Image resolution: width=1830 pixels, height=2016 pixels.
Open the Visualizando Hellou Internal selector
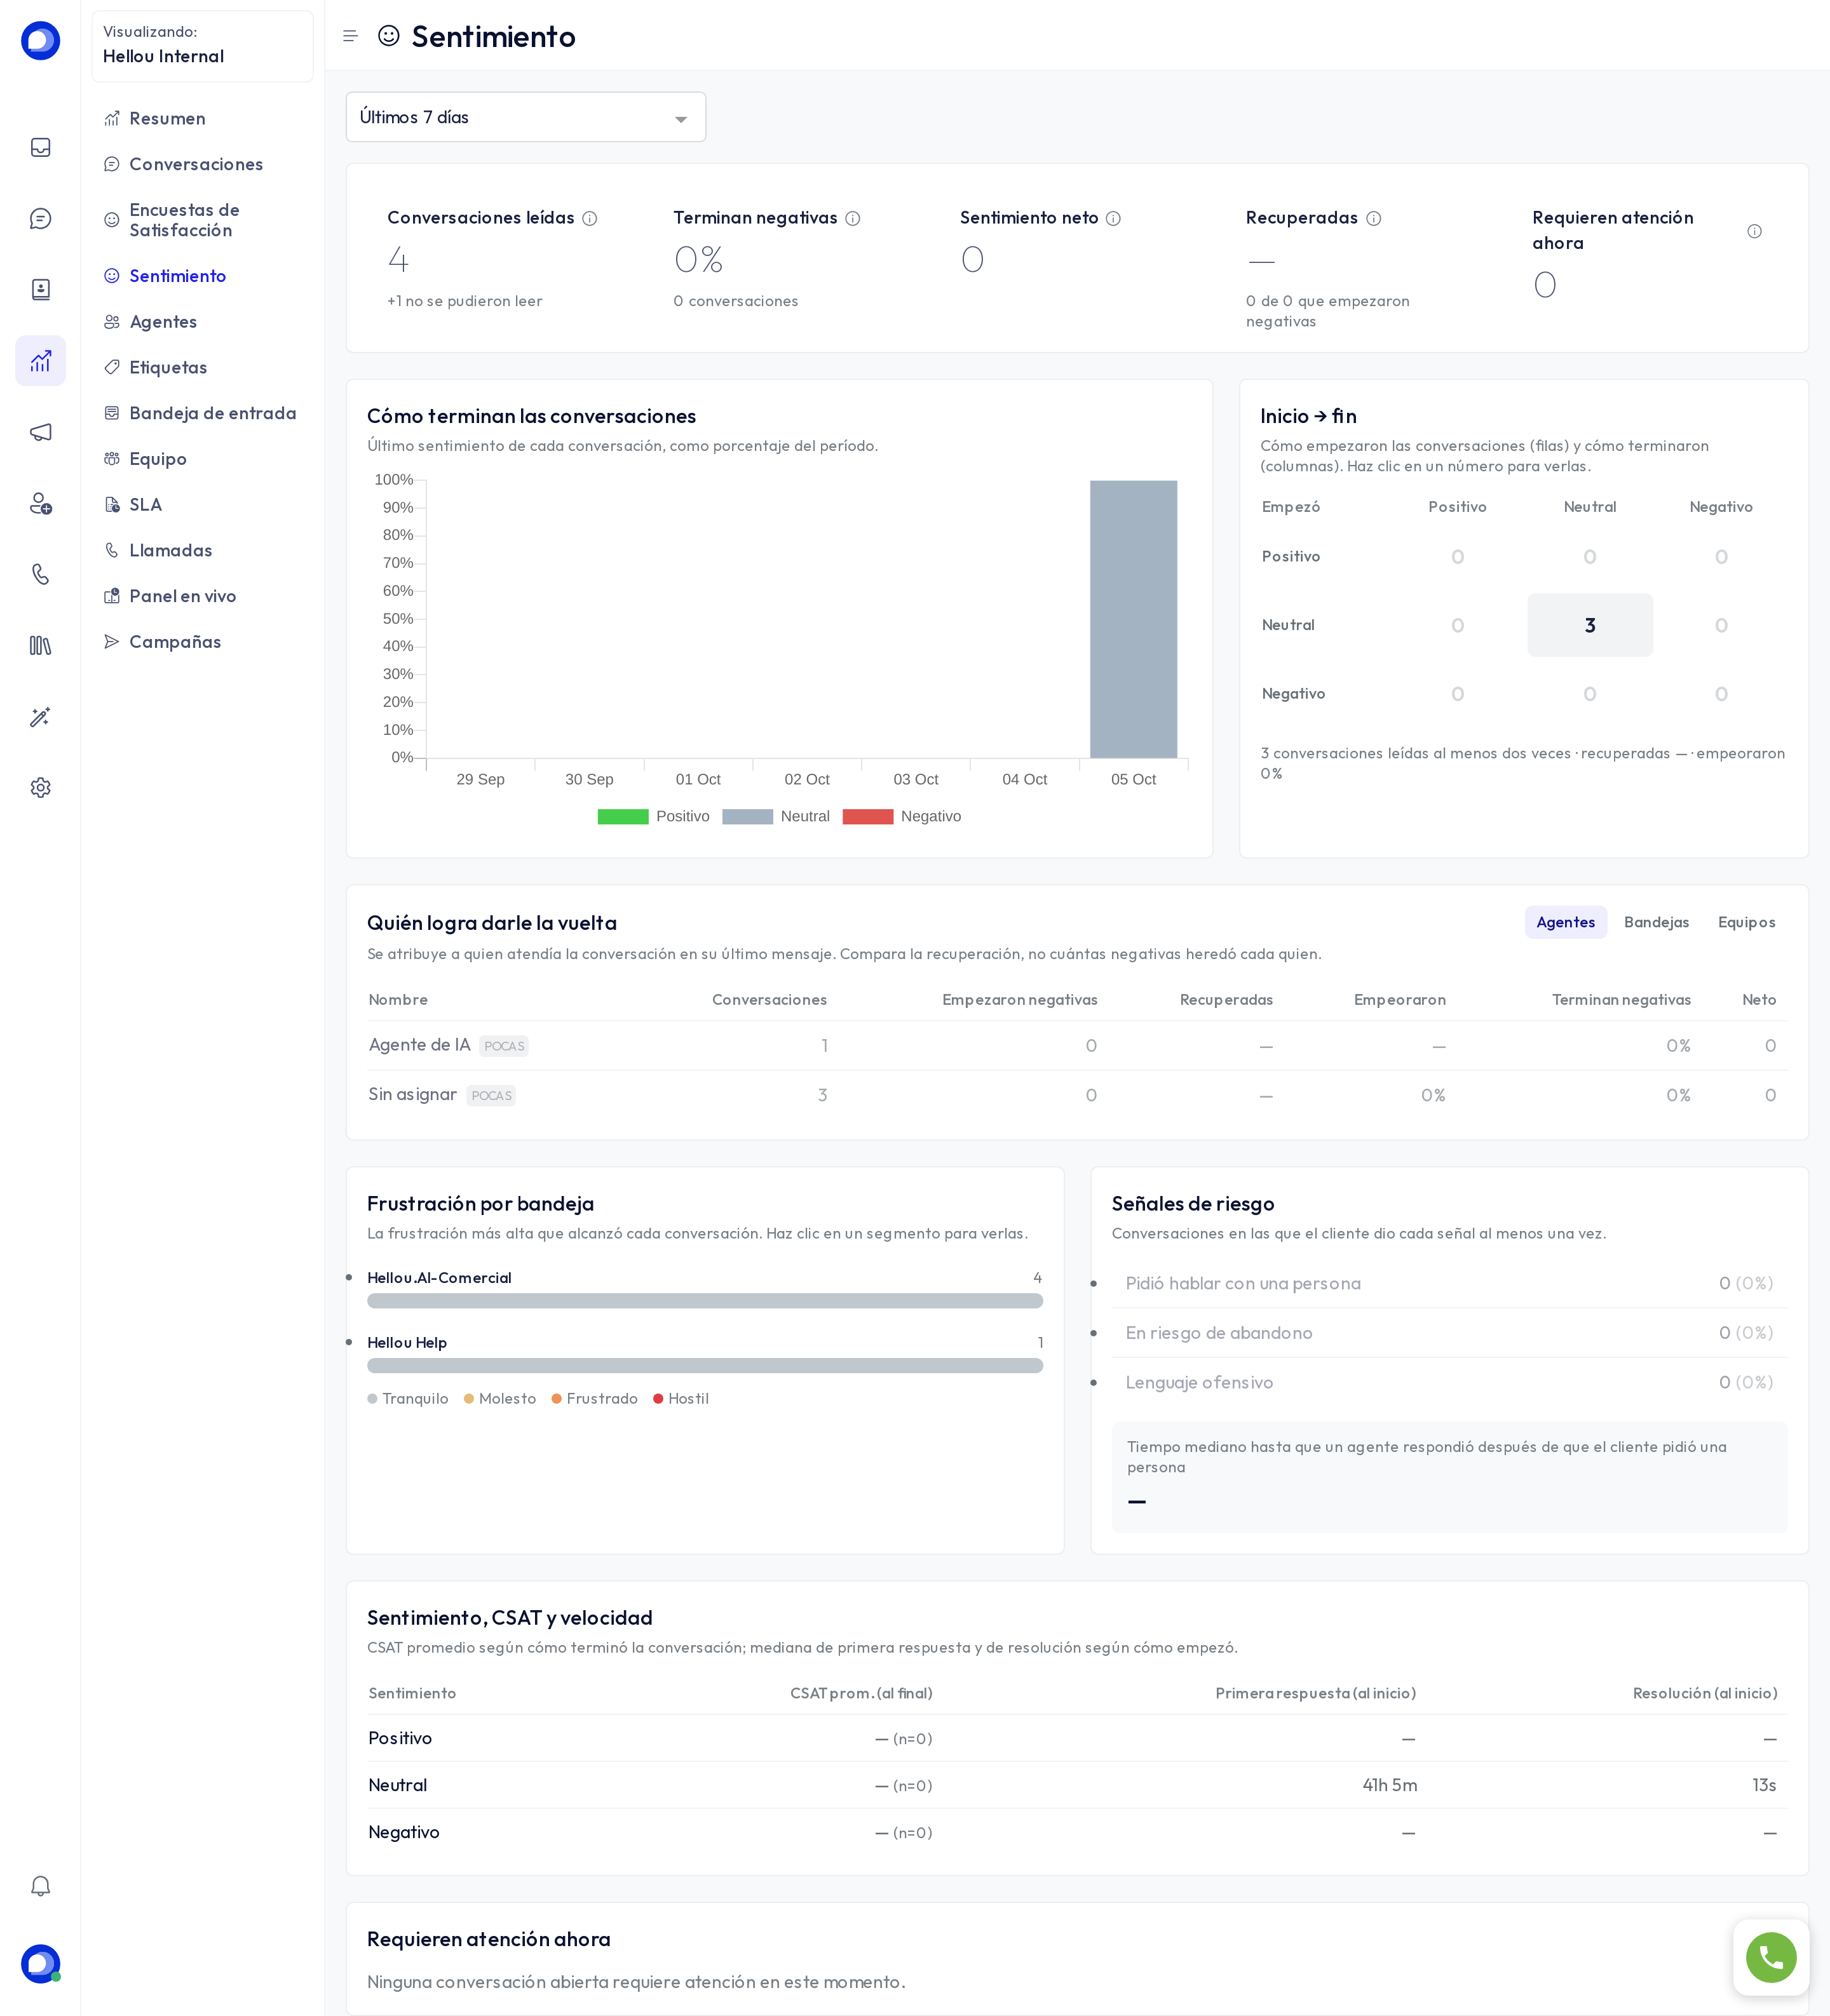(202, 46)
